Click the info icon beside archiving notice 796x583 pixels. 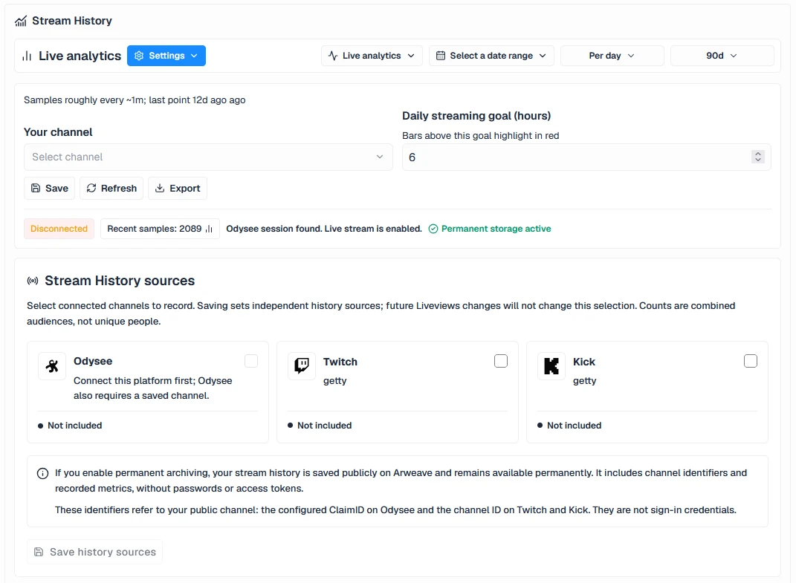point(42,473)
